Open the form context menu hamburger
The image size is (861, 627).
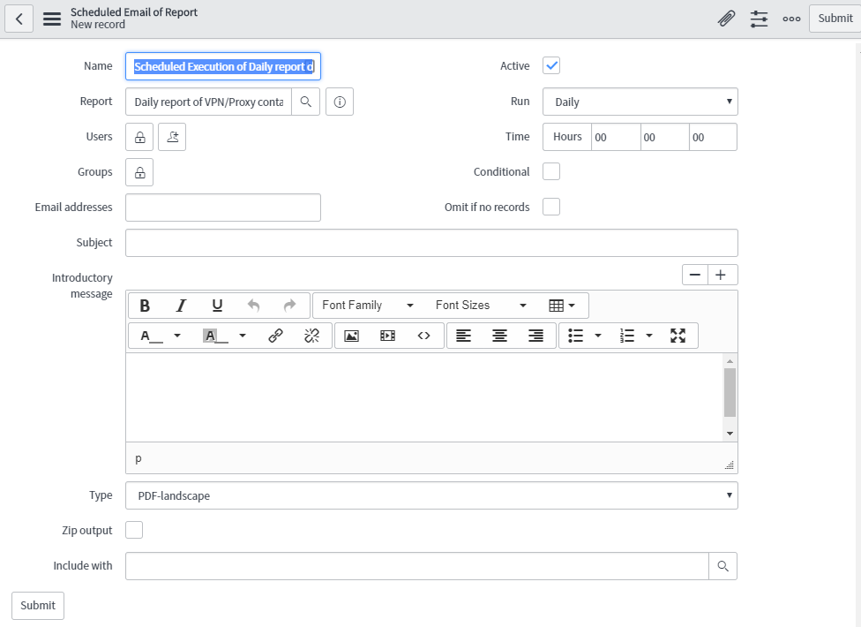53,18
